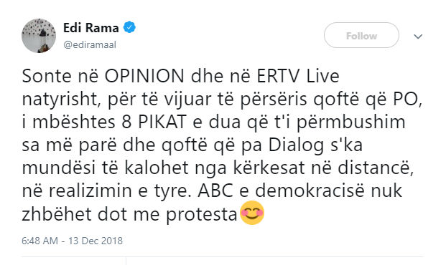
Task: Click ERTV Live in the tweet text
Action: [298, 77]
